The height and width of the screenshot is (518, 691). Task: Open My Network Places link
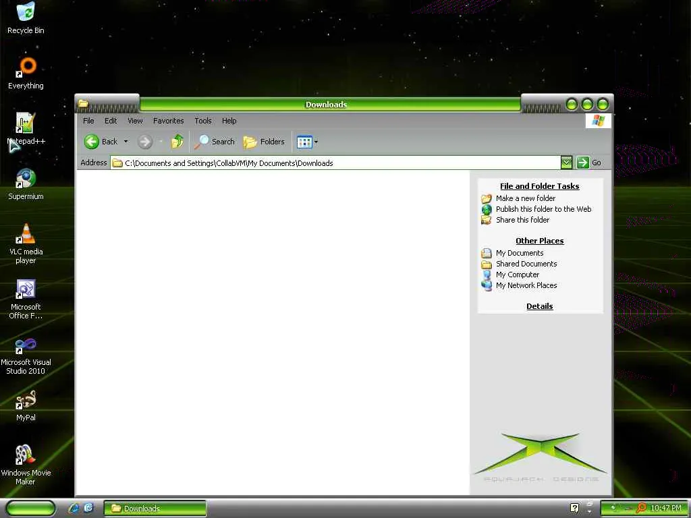pos(526,285)
